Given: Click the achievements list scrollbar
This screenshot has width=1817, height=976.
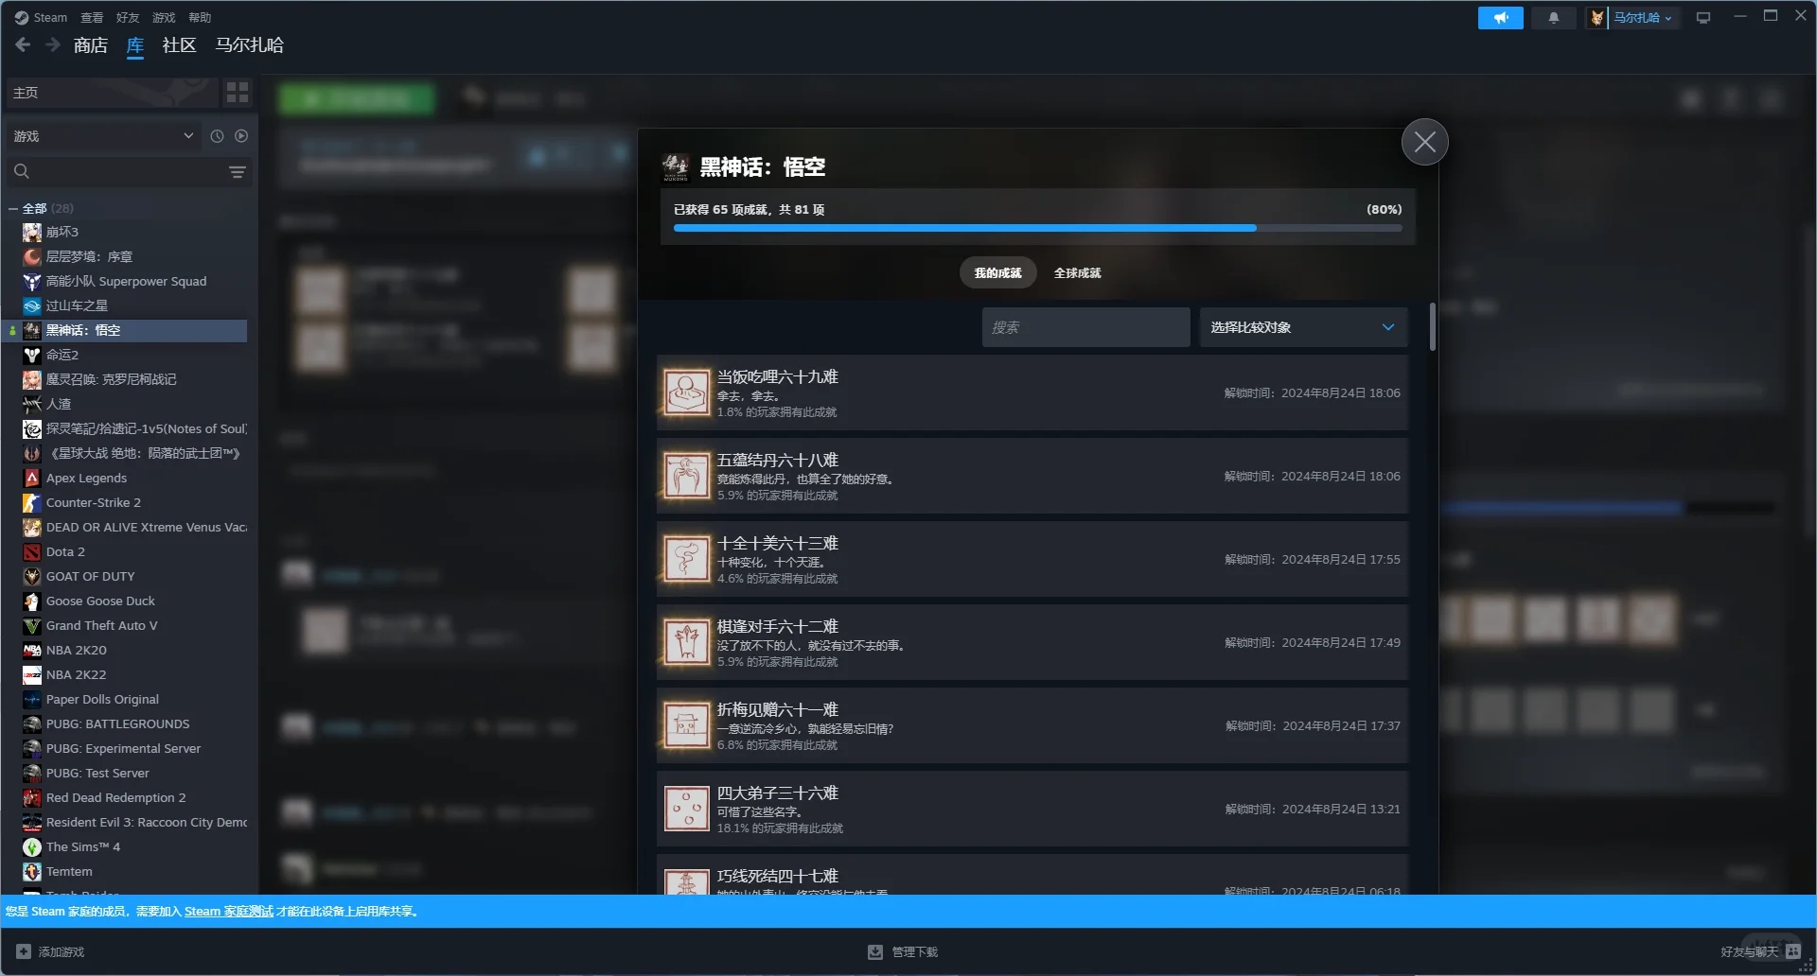Looking at the screenshot, I should click(1433, 327).
